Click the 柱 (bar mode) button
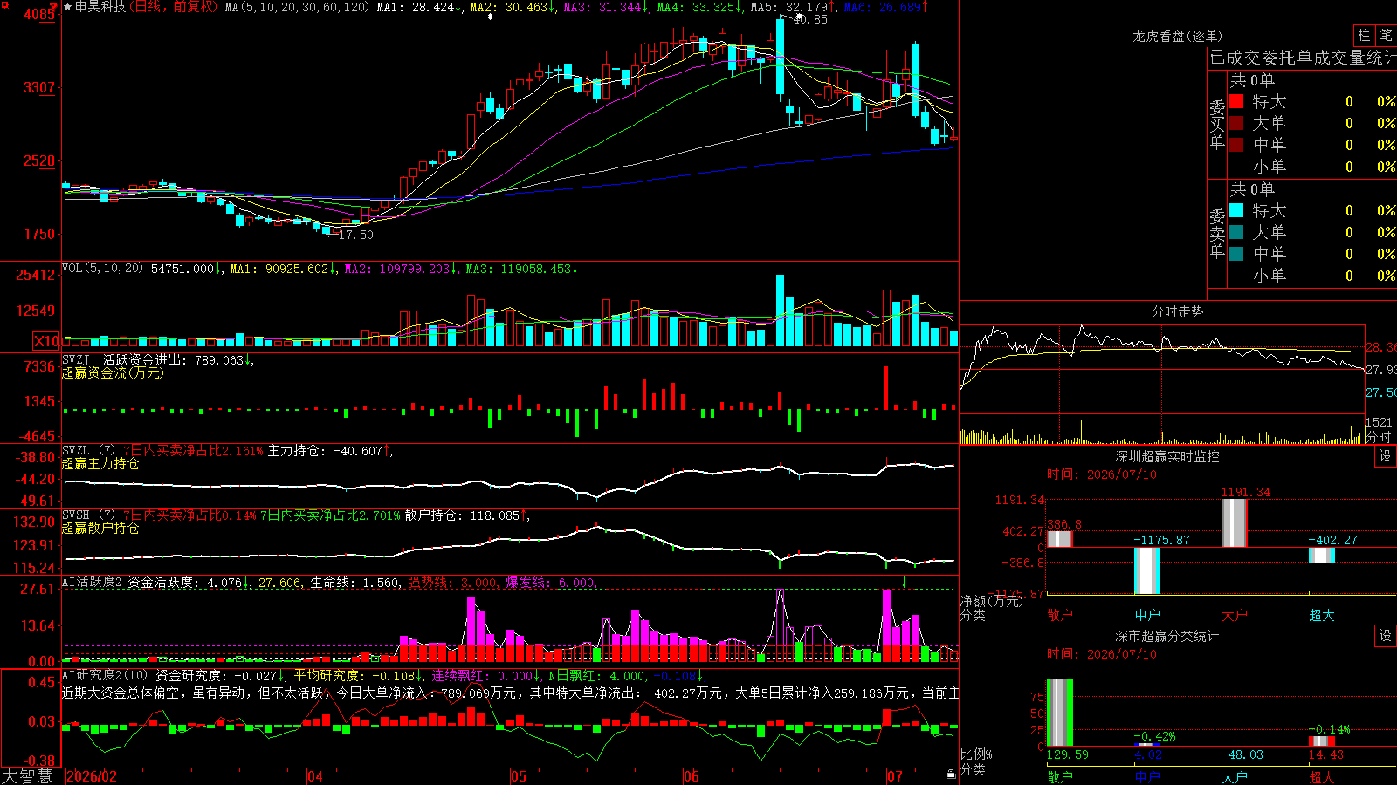 click(x=1364, y=36)
